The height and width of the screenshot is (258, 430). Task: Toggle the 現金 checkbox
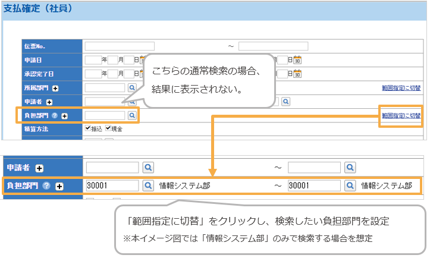pyautogui.click(x=108, y=128)
